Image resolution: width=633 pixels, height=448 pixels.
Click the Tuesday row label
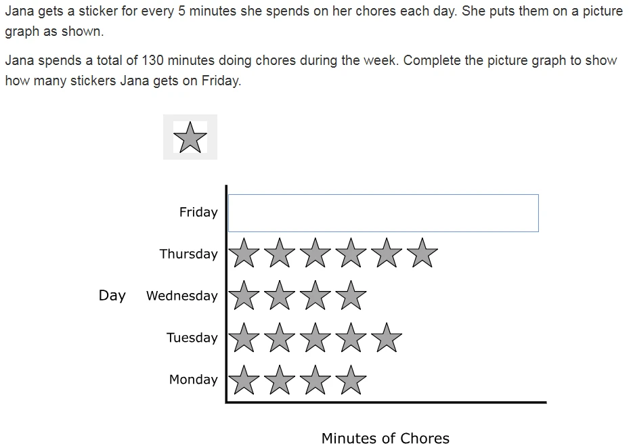[192, 338]
